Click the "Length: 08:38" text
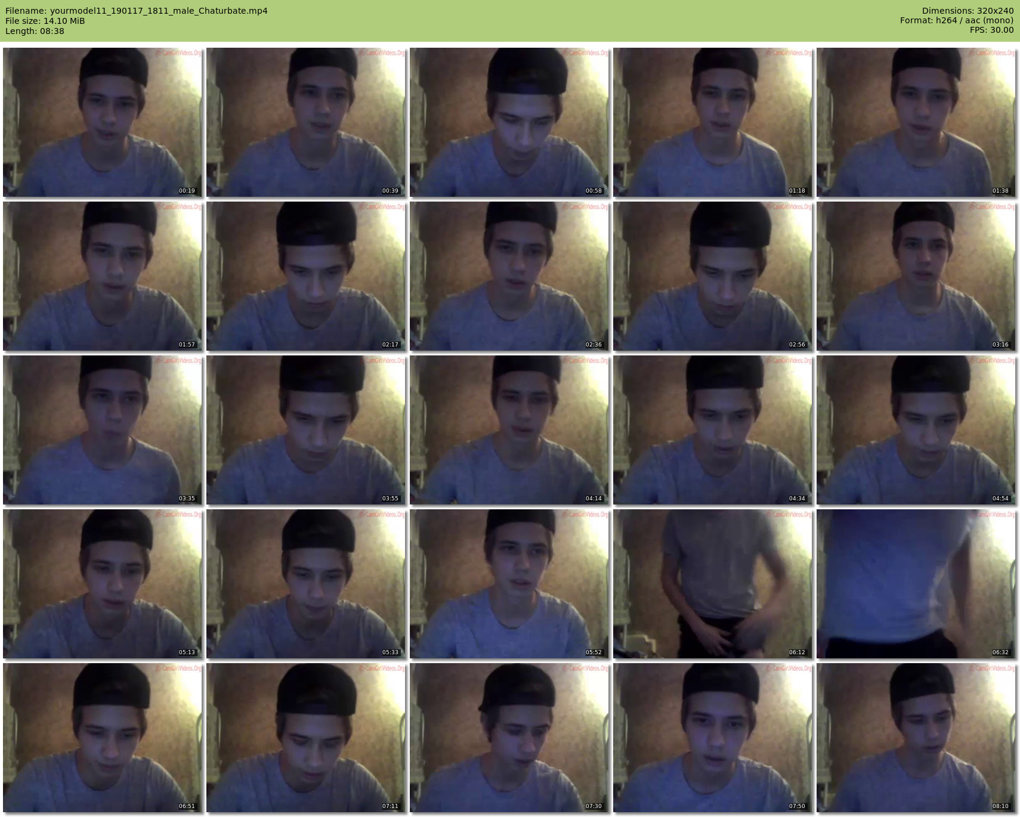Viewport: 1020px width, 817px height. (35, 31)
